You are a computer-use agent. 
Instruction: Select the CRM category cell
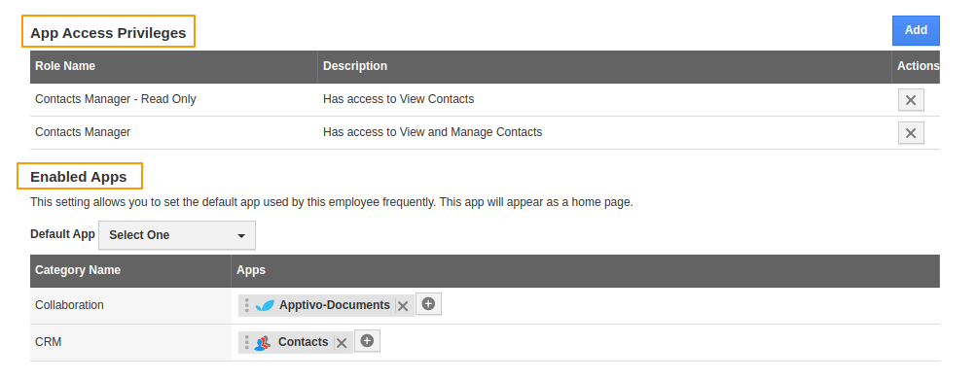[x=130, y=342]
